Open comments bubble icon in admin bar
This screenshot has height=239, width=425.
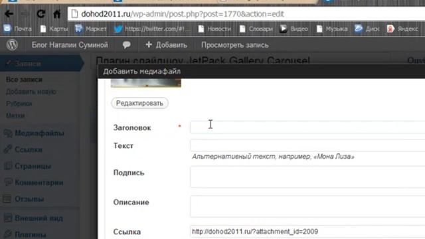coord(127,44)
